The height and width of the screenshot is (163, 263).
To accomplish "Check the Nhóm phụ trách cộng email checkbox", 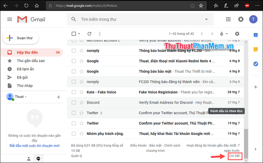I will point(74,133).
